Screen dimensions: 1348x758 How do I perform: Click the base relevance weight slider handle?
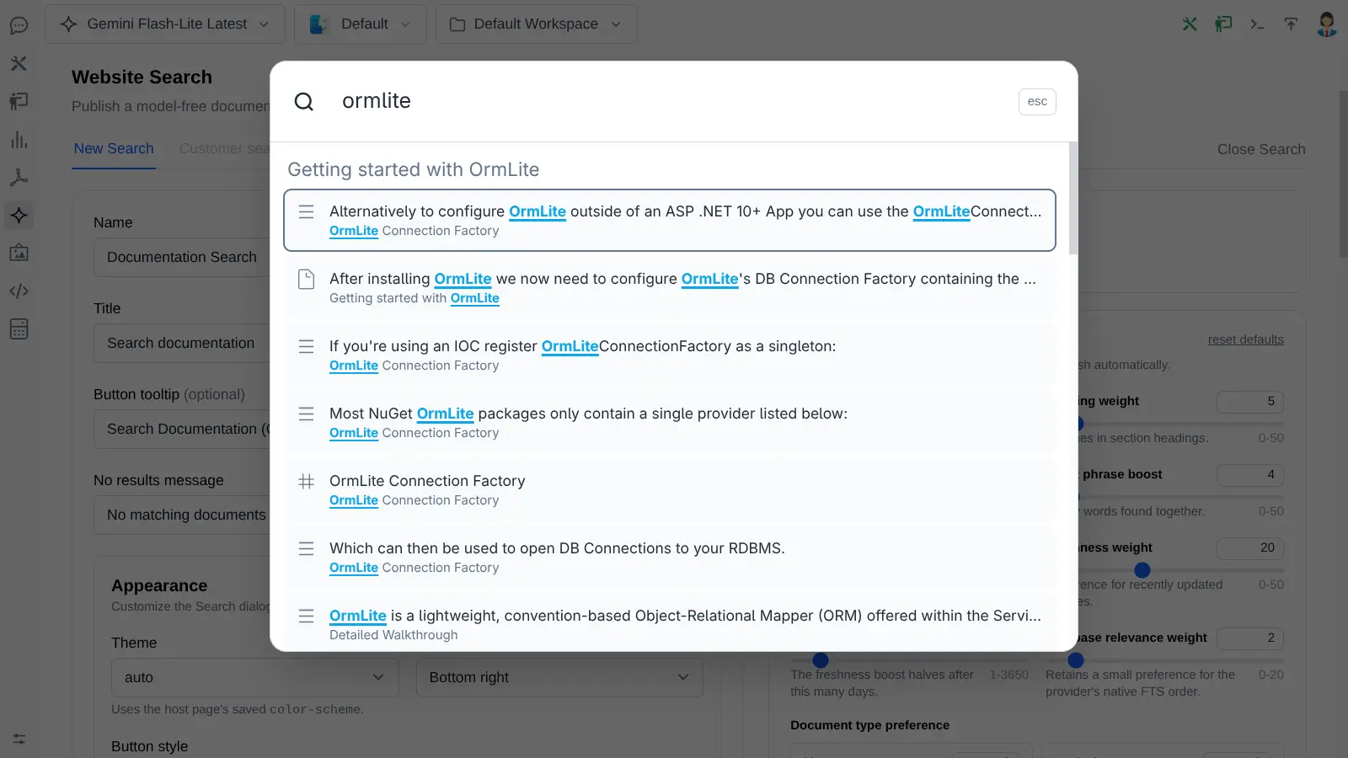1076,660
